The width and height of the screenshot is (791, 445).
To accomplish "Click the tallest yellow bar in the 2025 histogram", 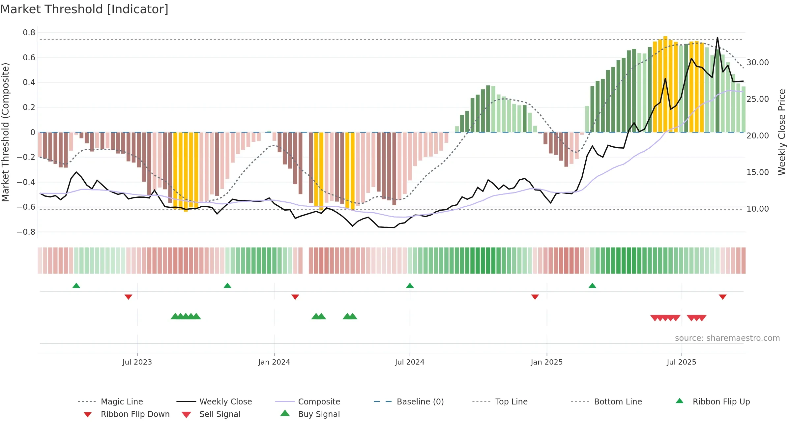I will (x=665, y=84).
